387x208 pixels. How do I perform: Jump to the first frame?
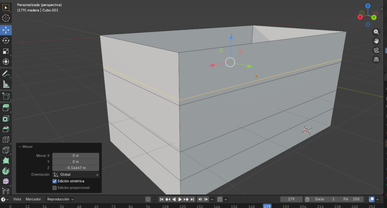[x=161, y=199]
